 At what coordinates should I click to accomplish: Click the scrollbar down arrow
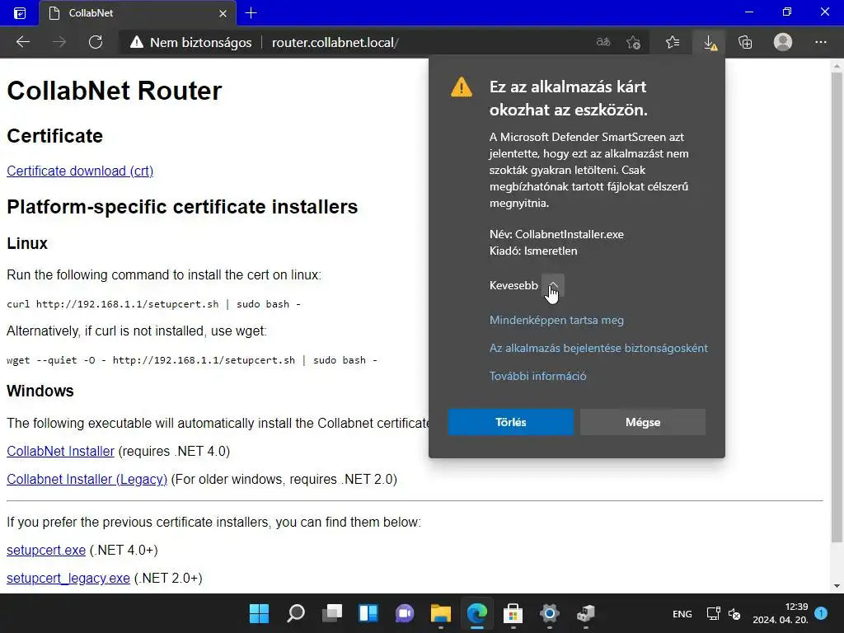click(836, 586)
